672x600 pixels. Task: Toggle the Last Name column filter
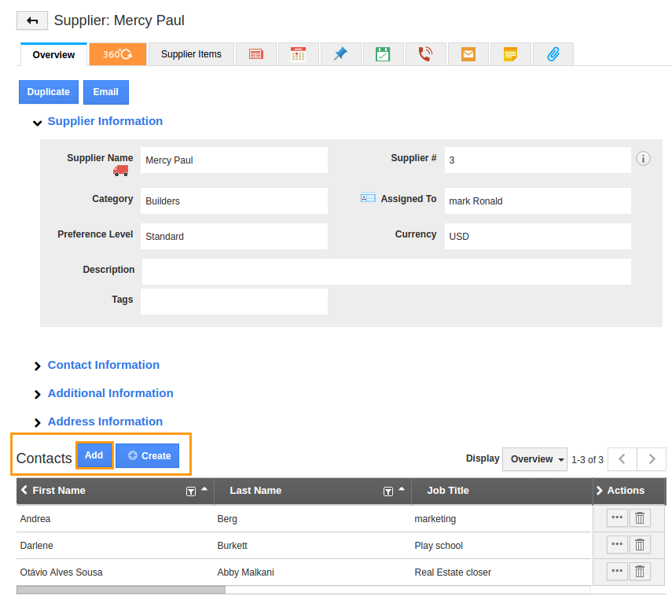(387, 491)
